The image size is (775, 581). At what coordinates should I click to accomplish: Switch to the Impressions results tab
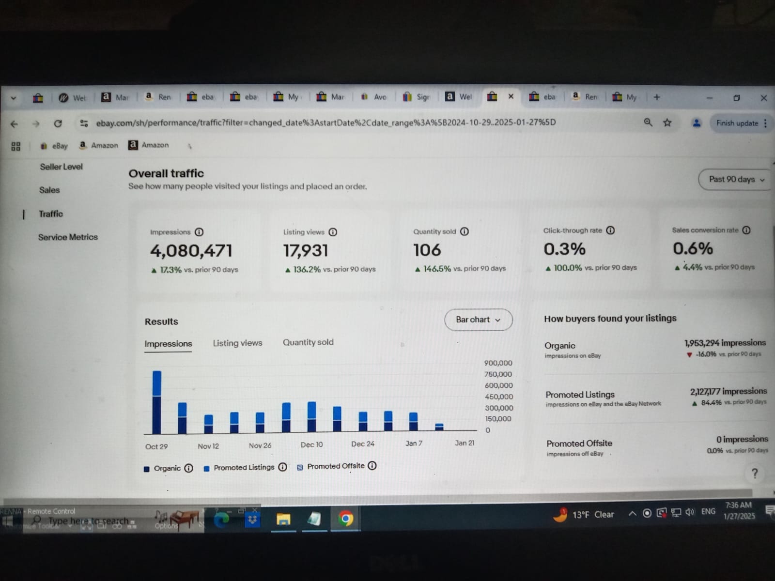point(168,344)
